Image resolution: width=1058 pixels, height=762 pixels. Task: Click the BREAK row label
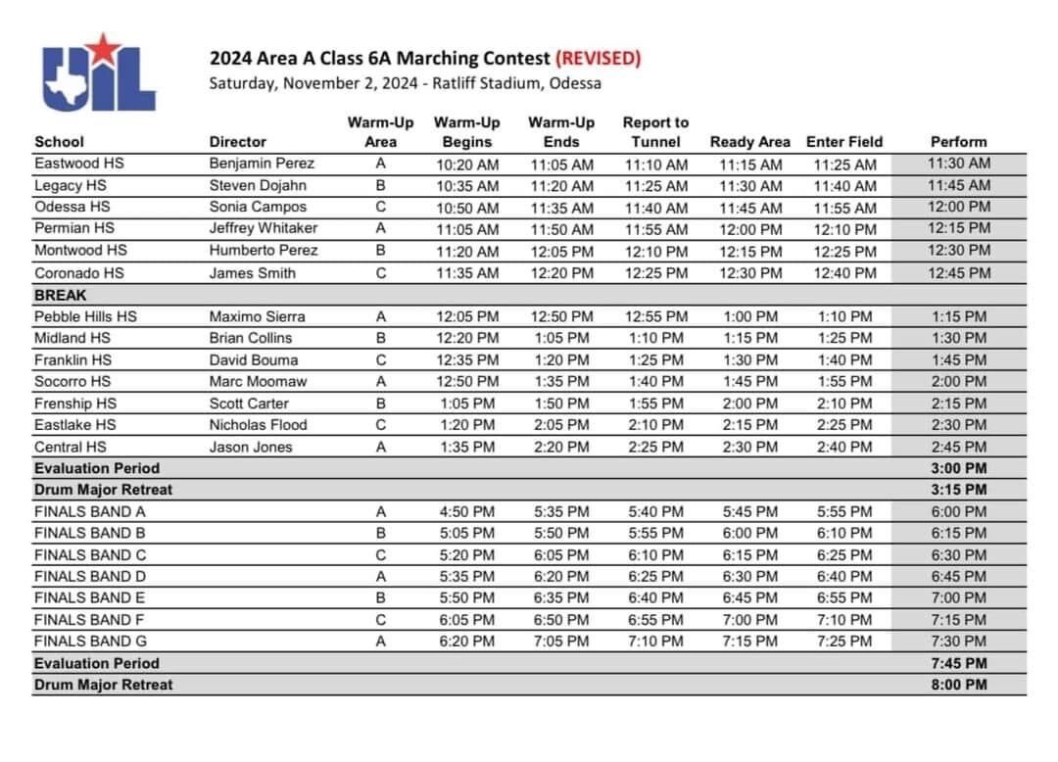pos(60,295)
